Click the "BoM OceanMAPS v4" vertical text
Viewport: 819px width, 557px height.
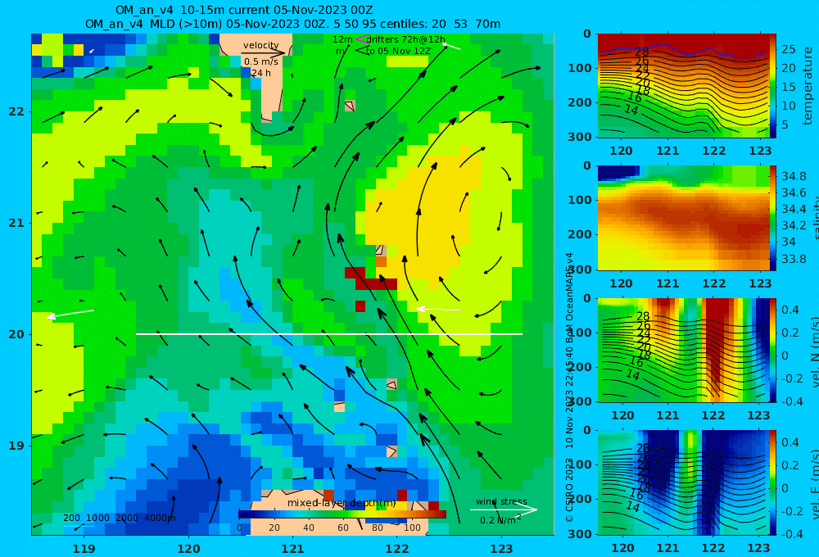569,298
